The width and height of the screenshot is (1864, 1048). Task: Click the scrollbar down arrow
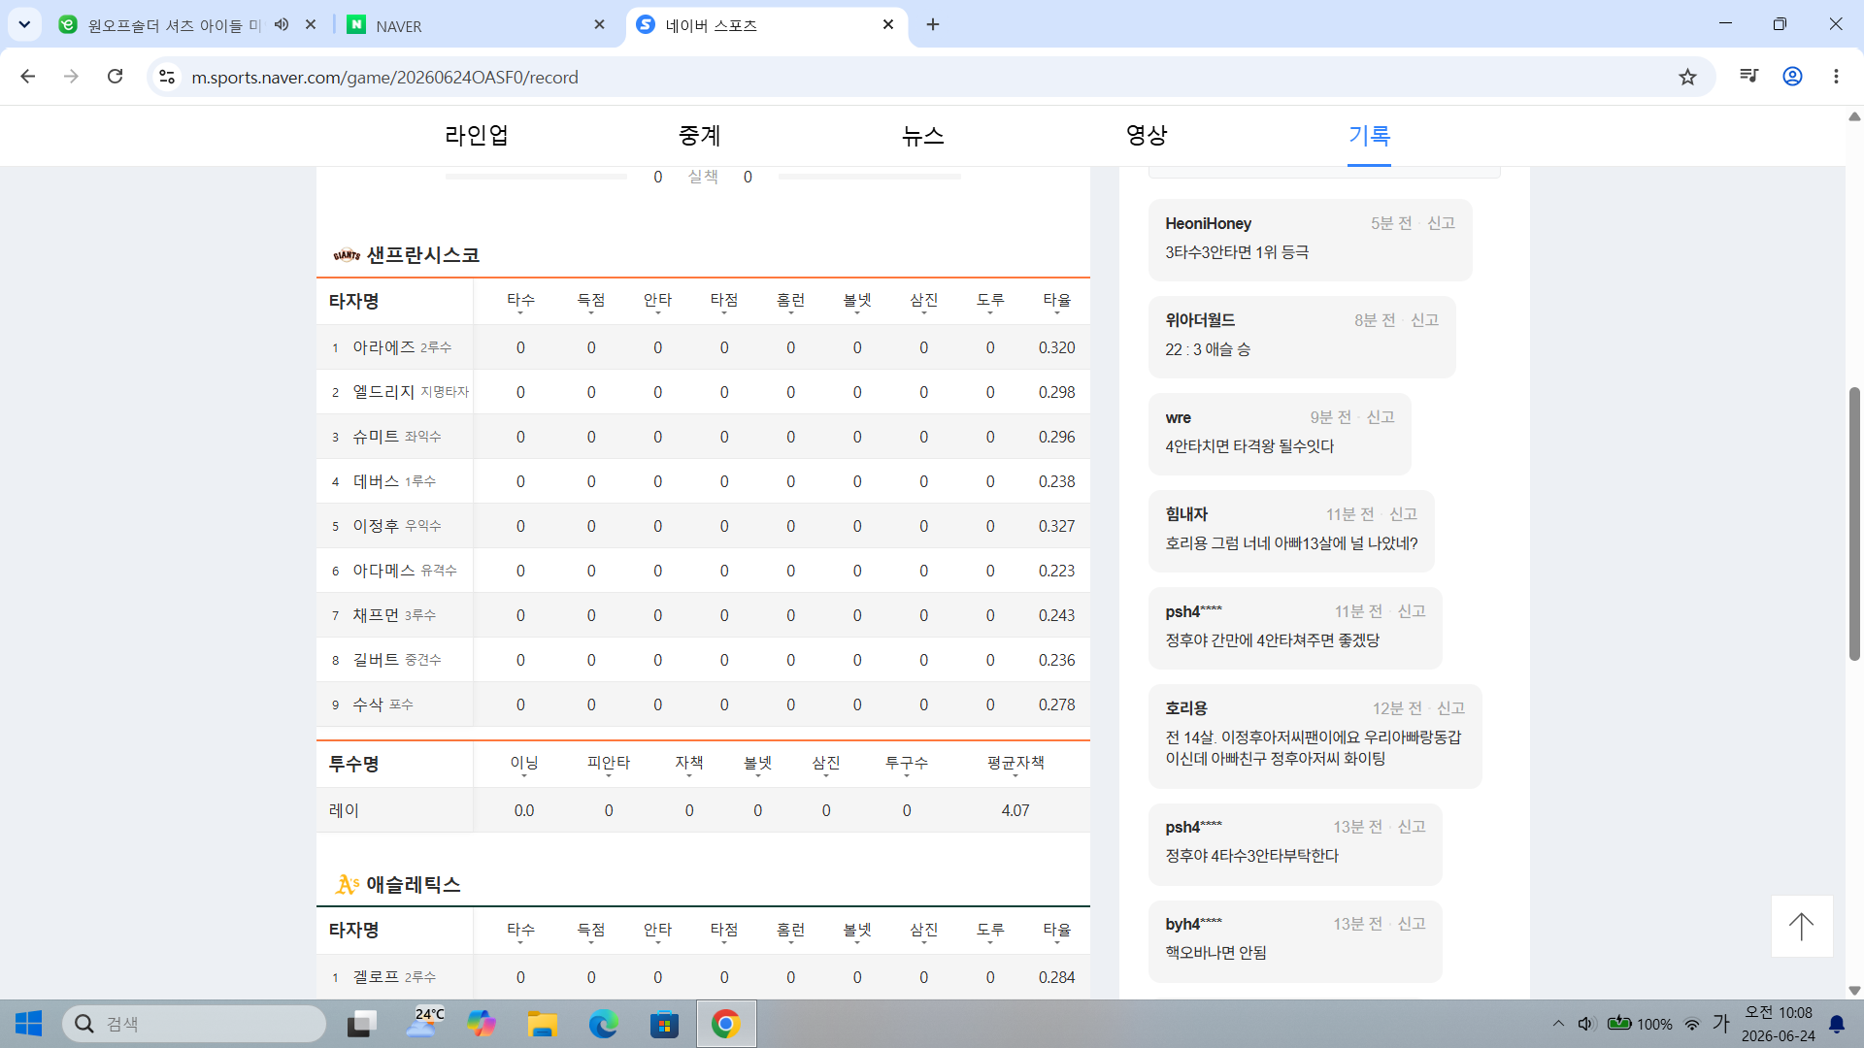[x=1854, y=991]
